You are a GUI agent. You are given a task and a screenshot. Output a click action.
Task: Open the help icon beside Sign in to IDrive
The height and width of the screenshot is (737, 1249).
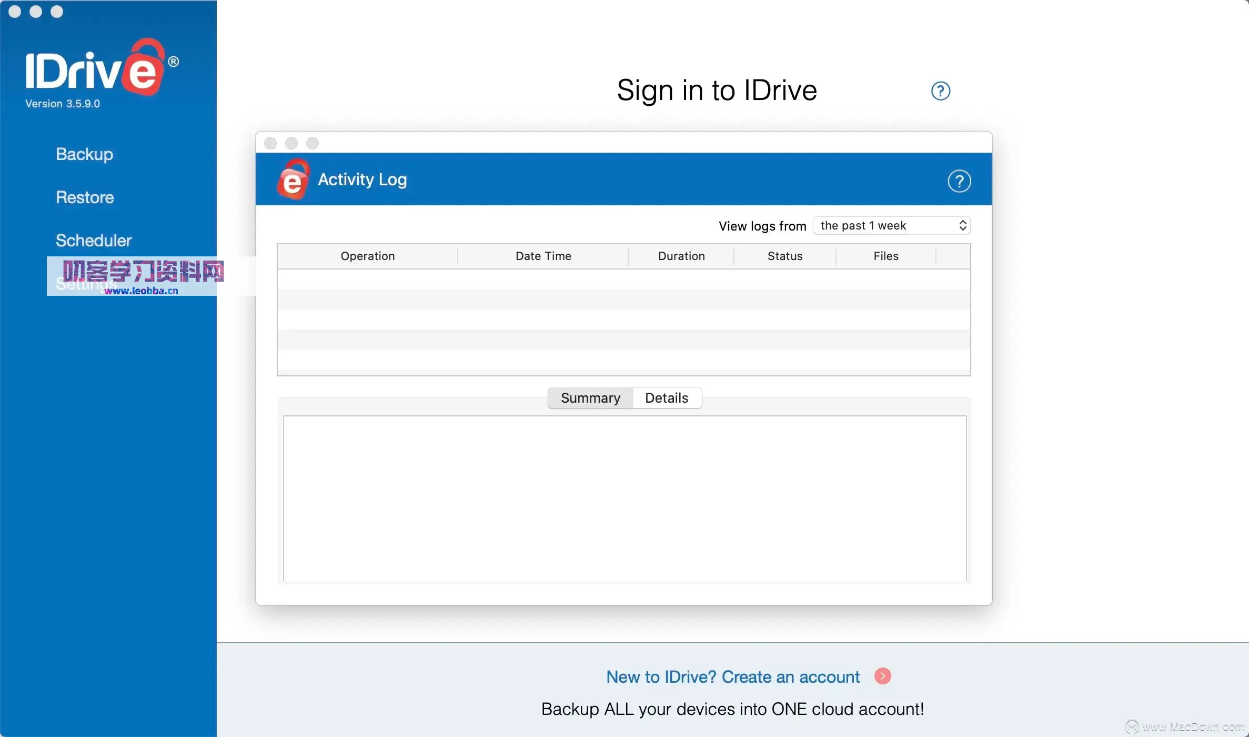coord(941,91)
